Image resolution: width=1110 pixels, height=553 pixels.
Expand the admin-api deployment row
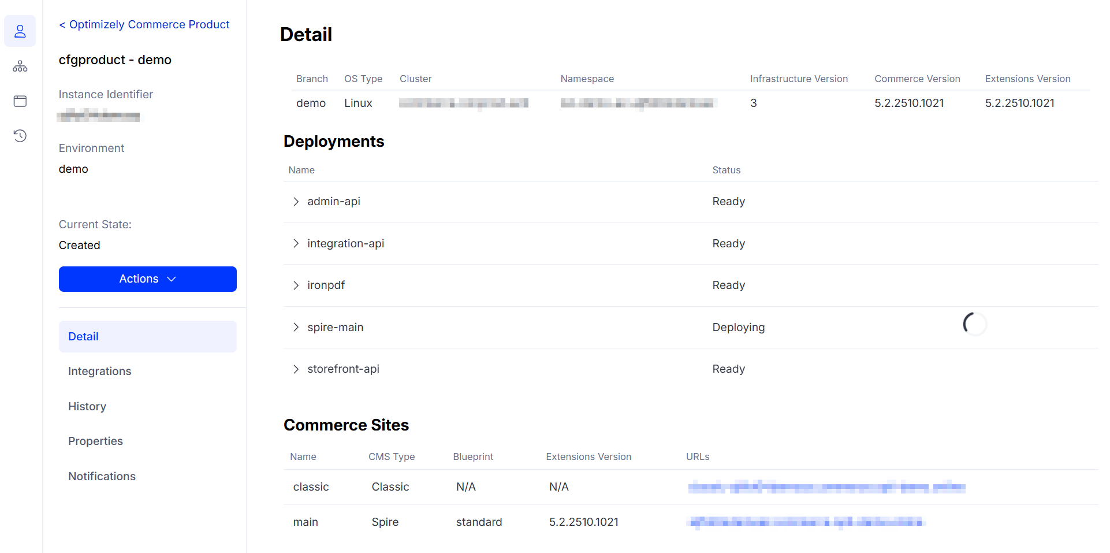(x=296, y=202)
